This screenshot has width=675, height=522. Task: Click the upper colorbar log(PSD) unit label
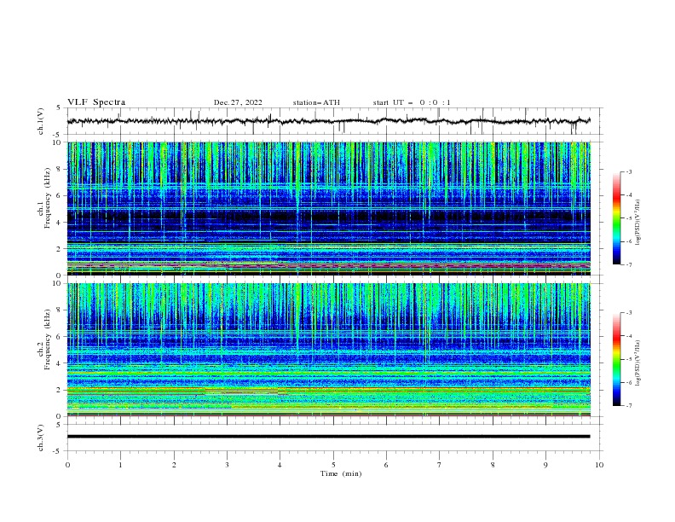pos(638,223)
